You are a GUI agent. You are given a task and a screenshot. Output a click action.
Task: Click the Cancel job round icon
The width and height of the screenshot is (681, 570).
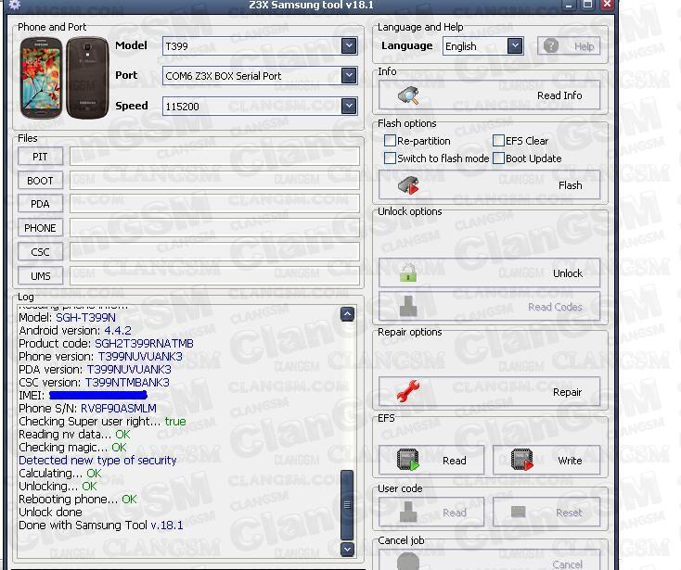pyautogui.click(x=408, y=562)
